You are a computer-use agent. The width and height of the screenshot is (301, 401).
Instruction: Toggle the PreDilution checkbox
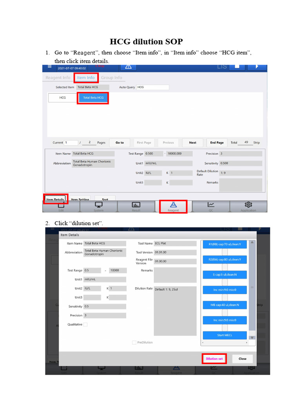click(134, 342)
